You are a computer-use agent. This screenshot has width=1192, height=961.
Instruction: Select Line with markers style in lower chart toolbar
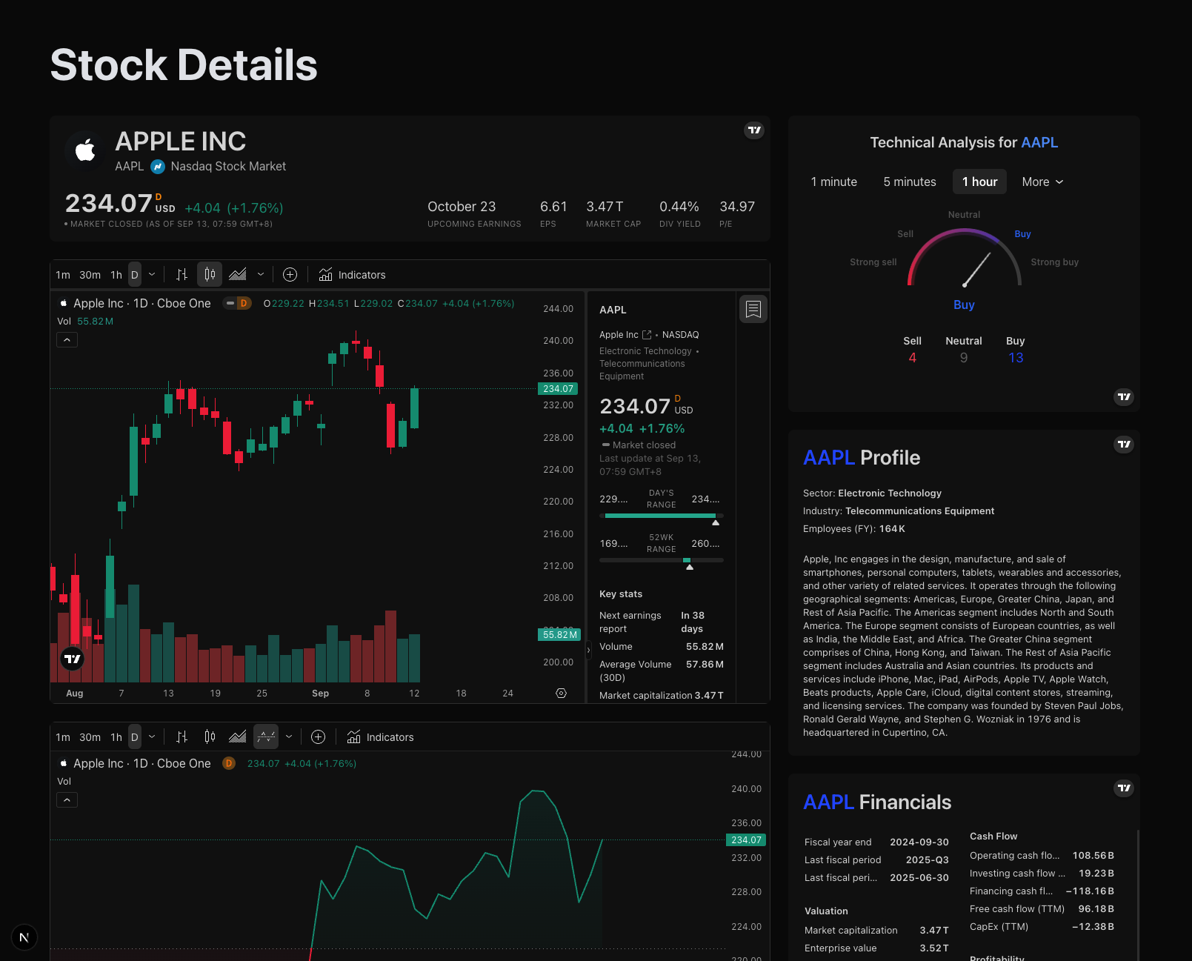pyautogui.click(x=266, y=737)
